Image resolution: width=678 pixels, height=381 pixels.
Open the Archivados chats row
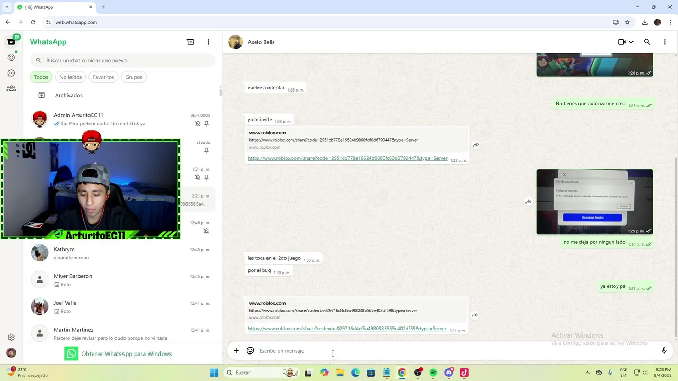point(122,95)
